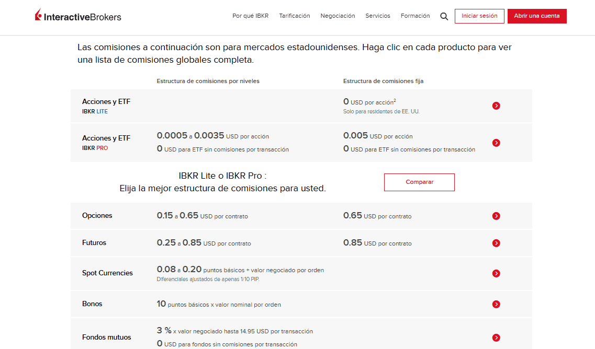Click the Opciones product label

click(x=97, y=216)
